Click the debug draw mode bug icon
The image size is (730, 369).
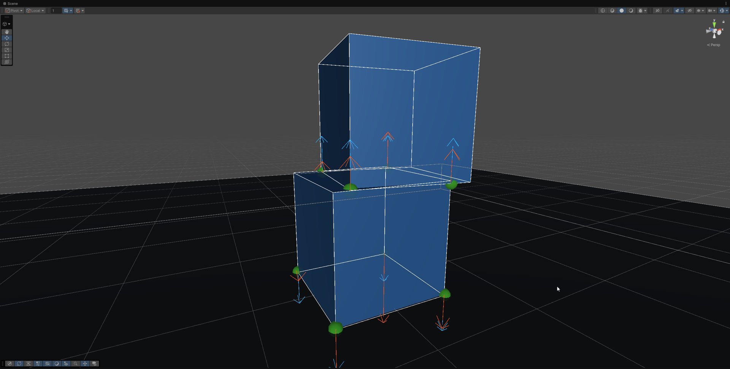point(640,11)
